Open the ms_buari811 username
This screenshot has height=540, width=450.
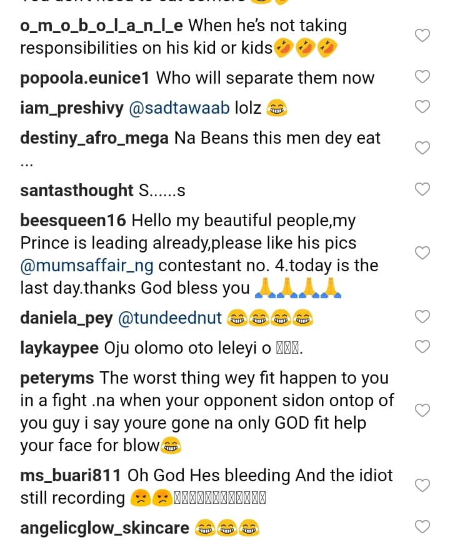click(x=70, y=476)
